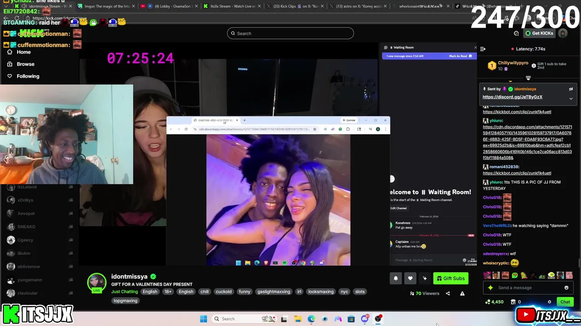The image size is (581, 326).
Task: Close the idontmissya Stream browser tab
Action: click(x=70, y=6)
